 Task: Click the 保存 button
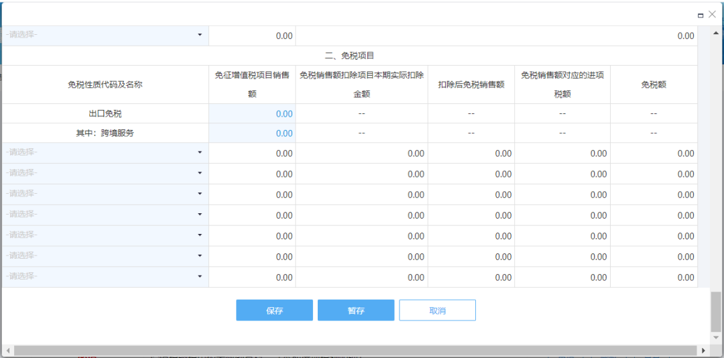[274, 310]
